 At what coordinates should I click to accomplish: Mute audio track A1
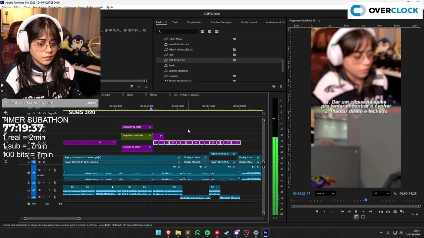[x=44, y=170]
